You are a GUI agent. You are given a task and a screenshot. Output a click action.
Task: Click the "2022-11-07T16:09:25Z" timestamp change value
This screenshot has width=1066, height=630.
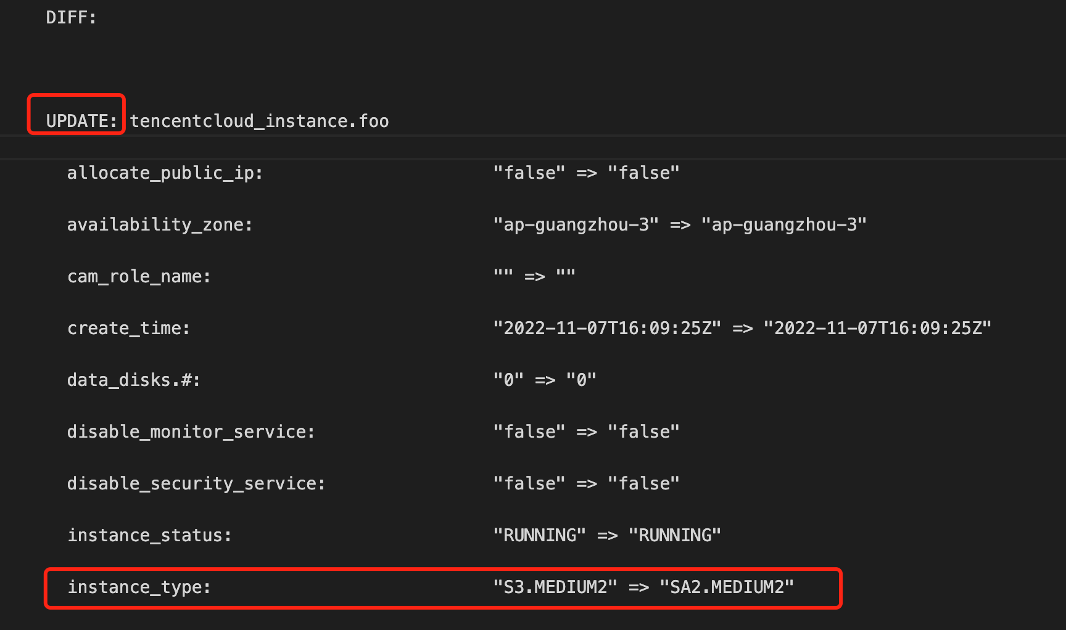pos(742,328)
